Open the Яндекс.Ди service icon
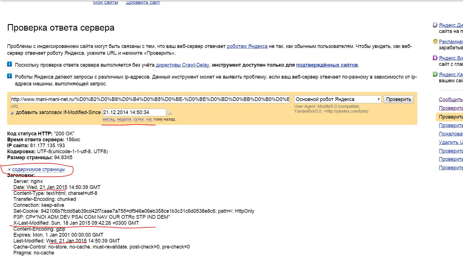This screenshot has width=463, height=259. coord(435,25)
